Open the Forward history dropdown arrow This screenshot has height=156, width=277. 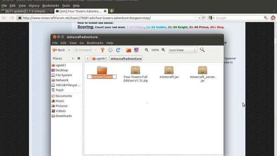point(96,50)
